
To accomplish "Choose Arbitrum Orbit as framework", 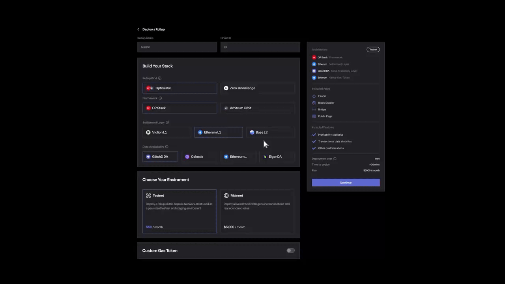I will tap(257, 108).
